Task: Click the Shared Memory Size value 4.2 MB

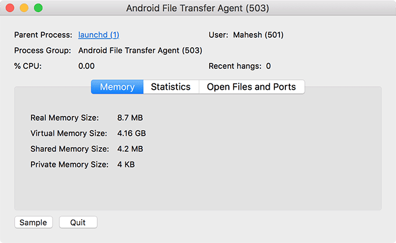Action: point(130,149)
